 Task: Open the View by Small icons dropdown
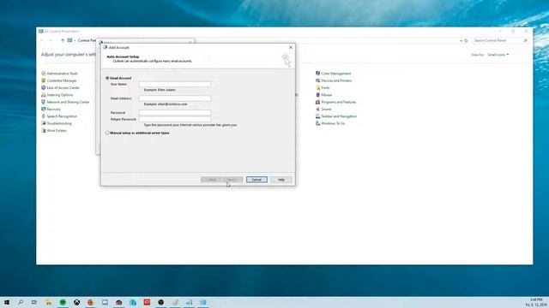pos(498,55)
